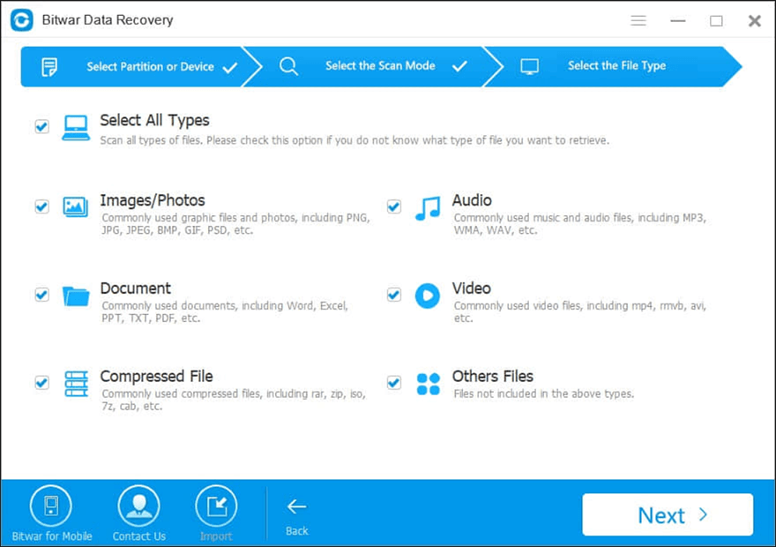The height and width of the screenshot is (547, 776).
Task: Click the Bitwar for Mobile label
Action: coord(52,536)
